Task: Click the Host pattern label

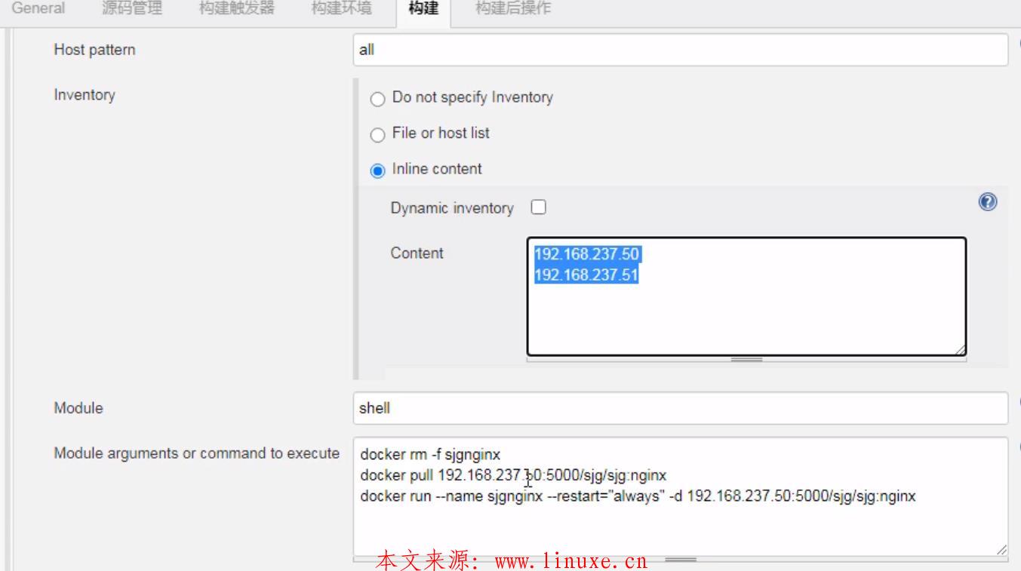Action: pyautogui.click(x=94, y=50)
